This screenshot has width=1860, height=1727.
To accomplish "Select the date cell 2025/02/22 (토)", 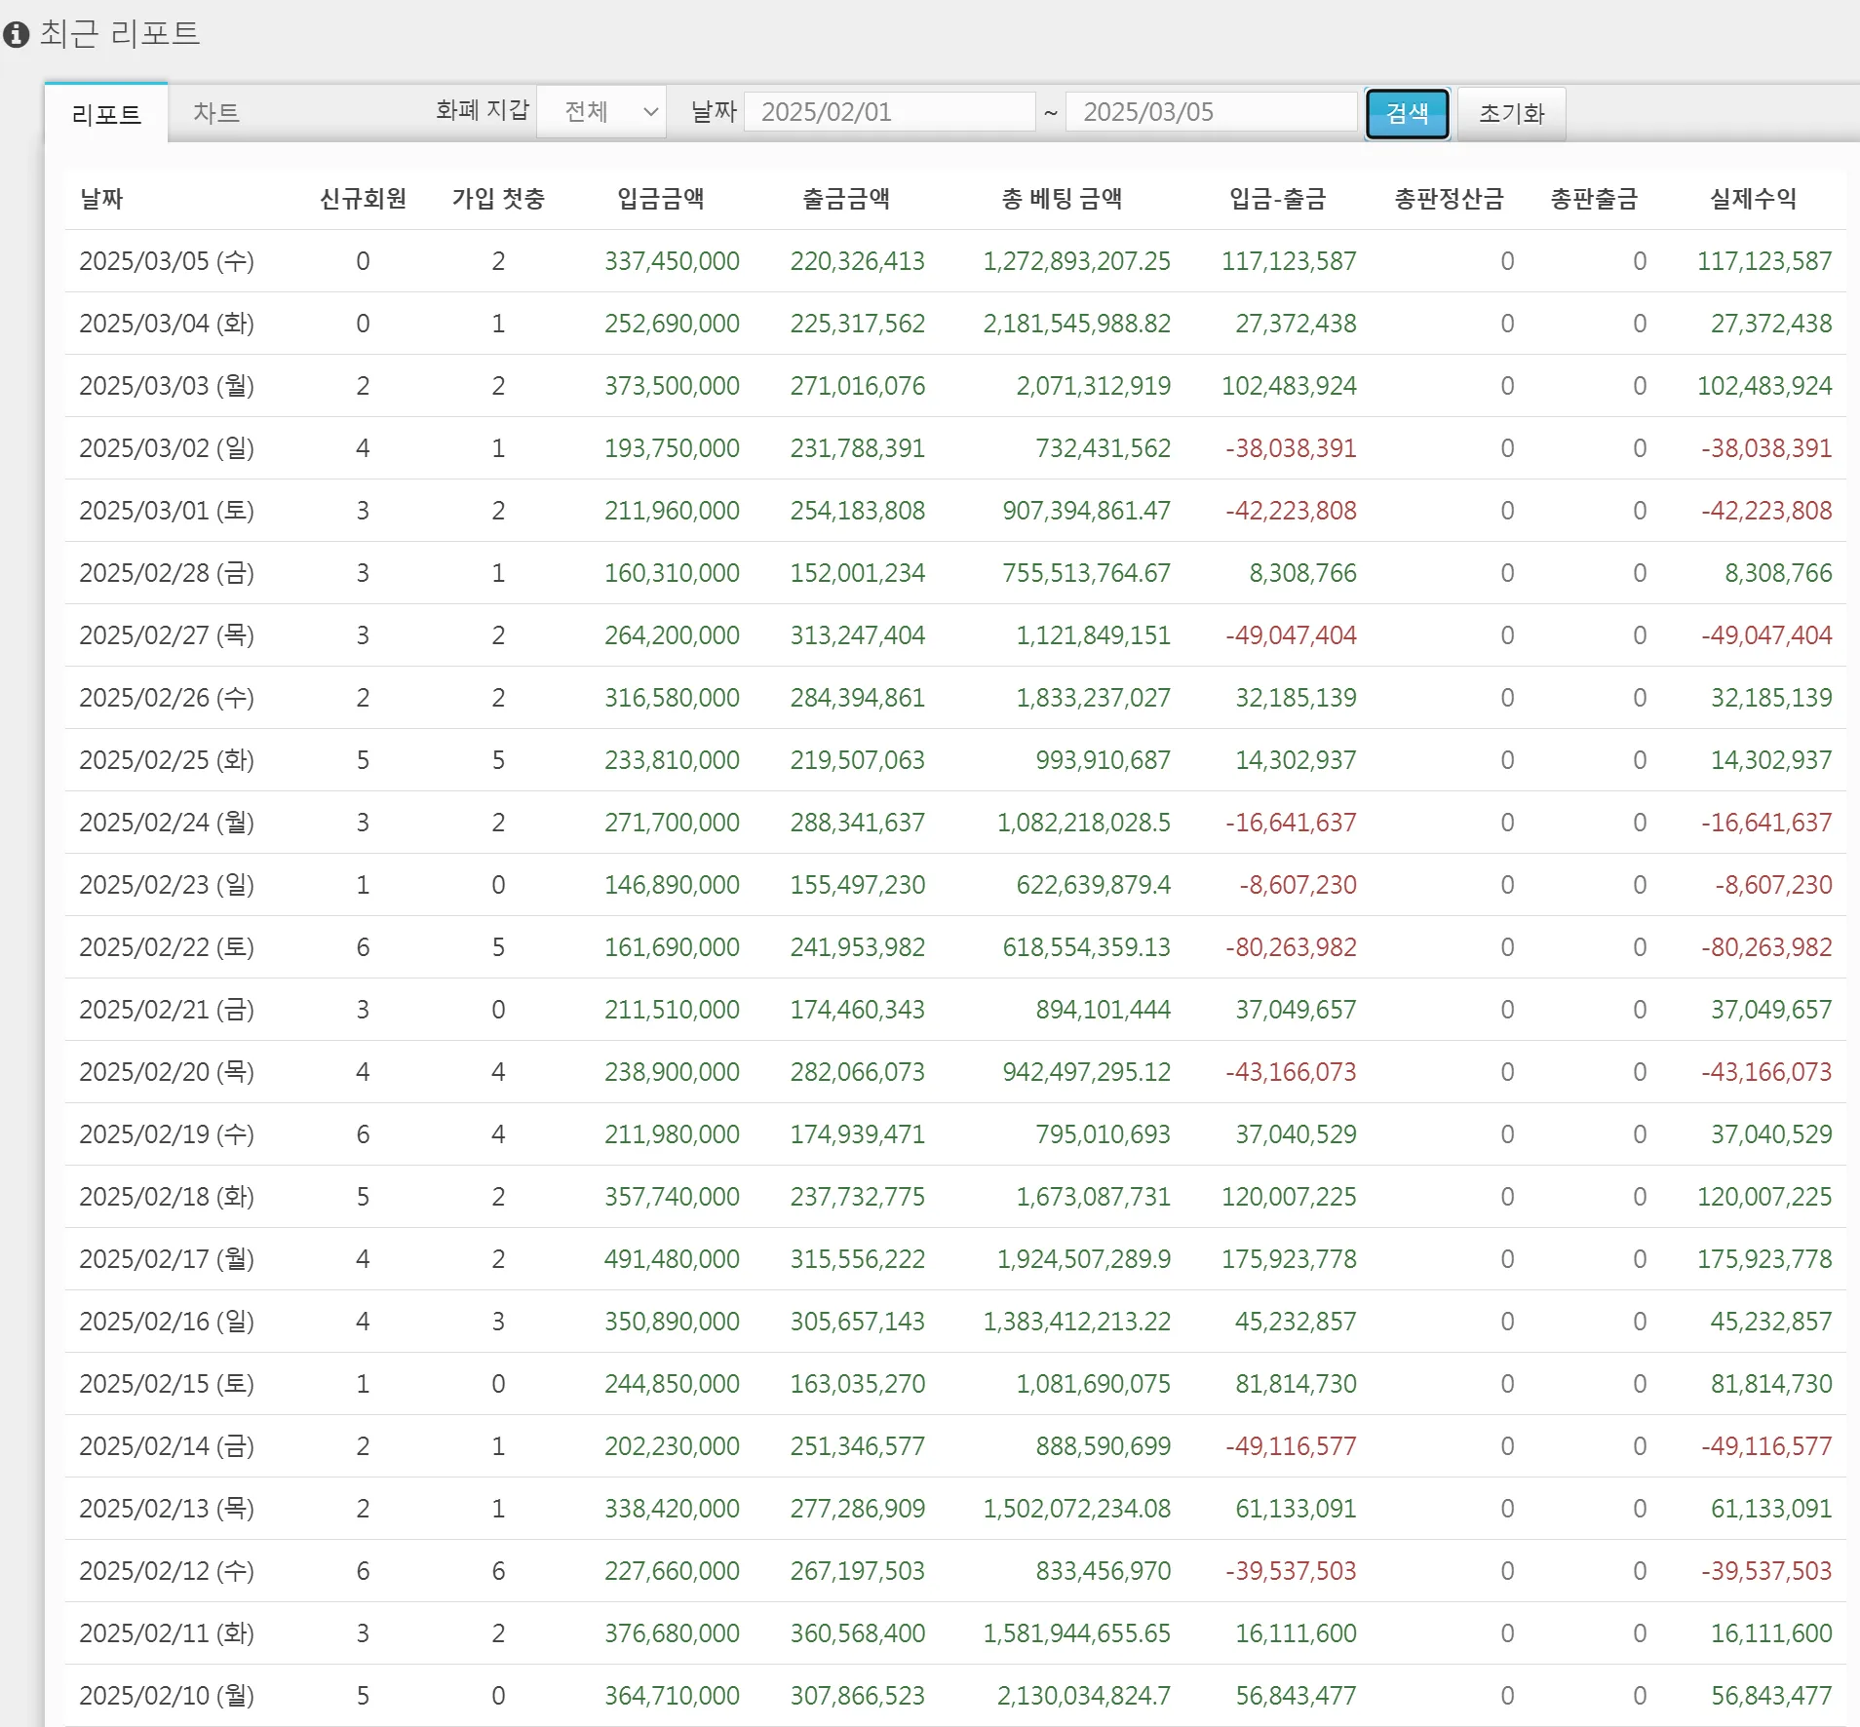I will click(167, 947).
